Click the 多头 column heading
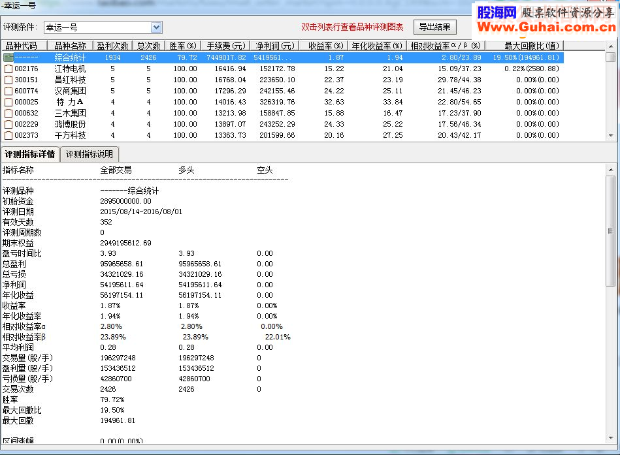 click(186, 170)
